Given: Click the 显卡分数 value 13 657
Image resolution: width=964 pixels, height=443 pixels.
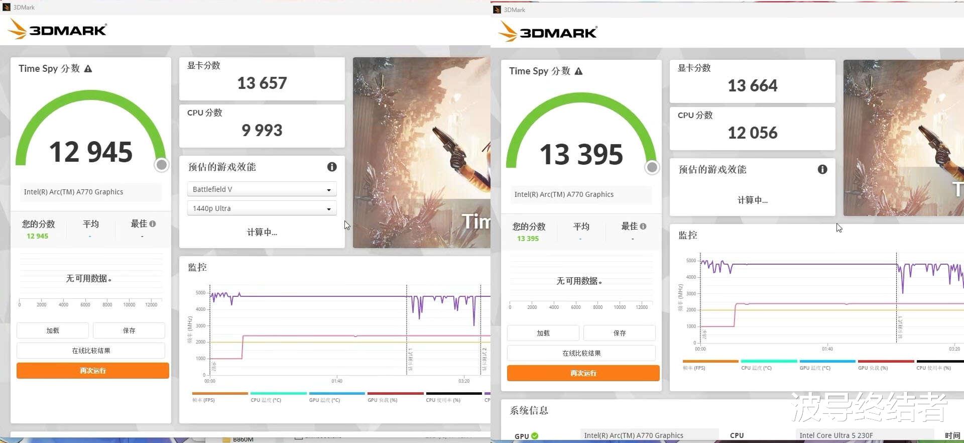Looking at the screenshot, I should coord(262,83).
